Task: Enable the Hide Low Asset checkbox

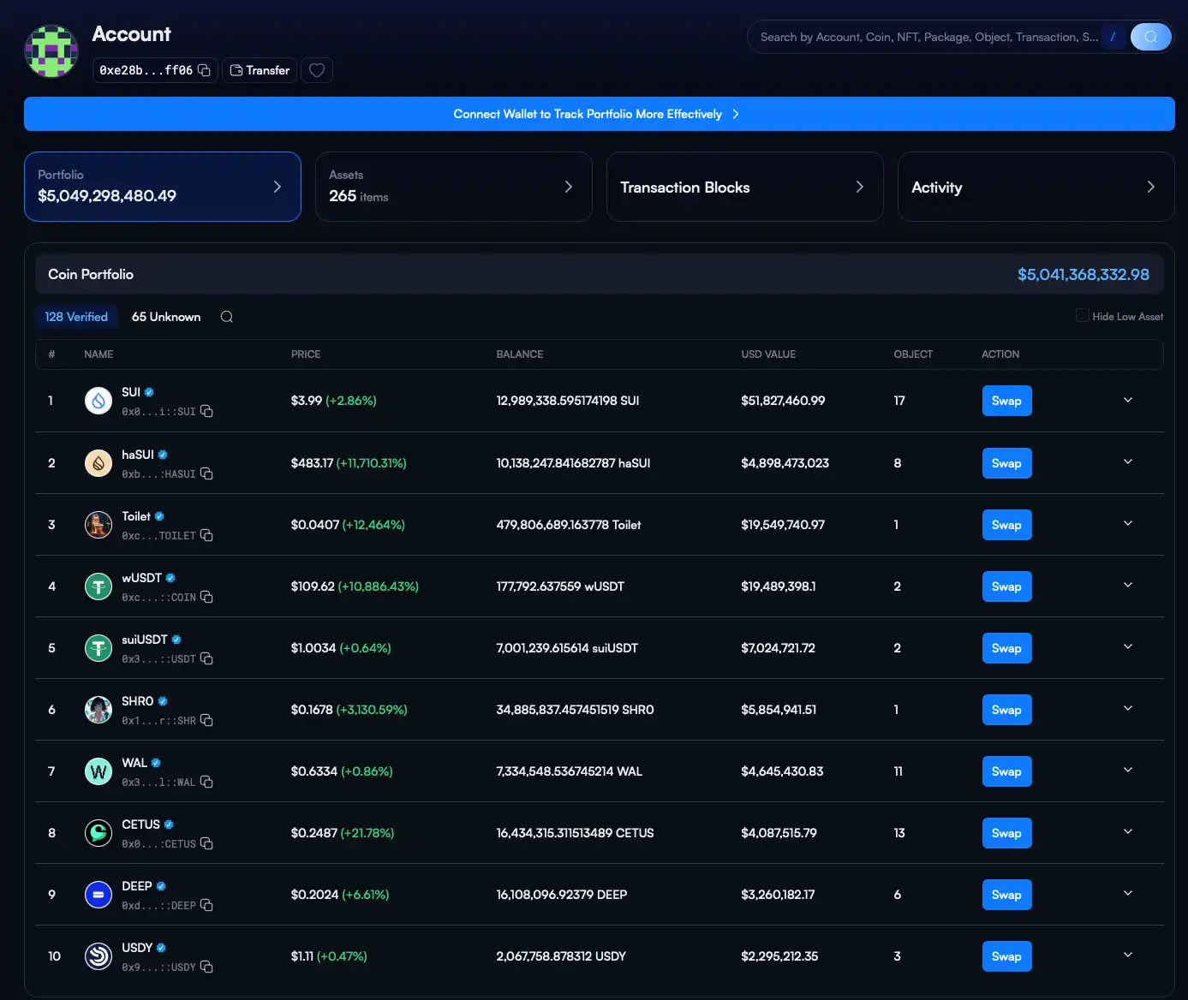Action: tap(1083, 316)
